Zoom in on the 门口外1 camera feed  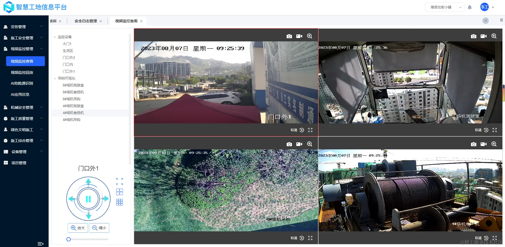[x=309, y=36]
